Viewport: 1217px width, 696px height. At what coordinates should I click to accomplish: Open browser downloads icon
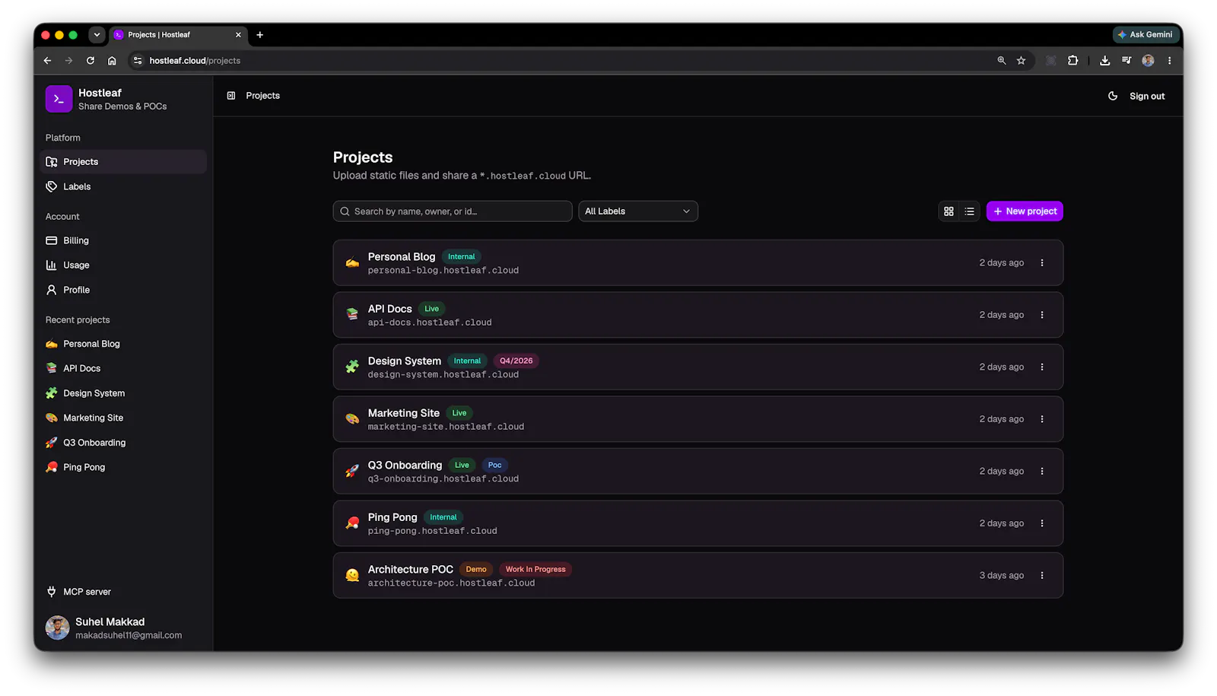tap(1104, 61)
